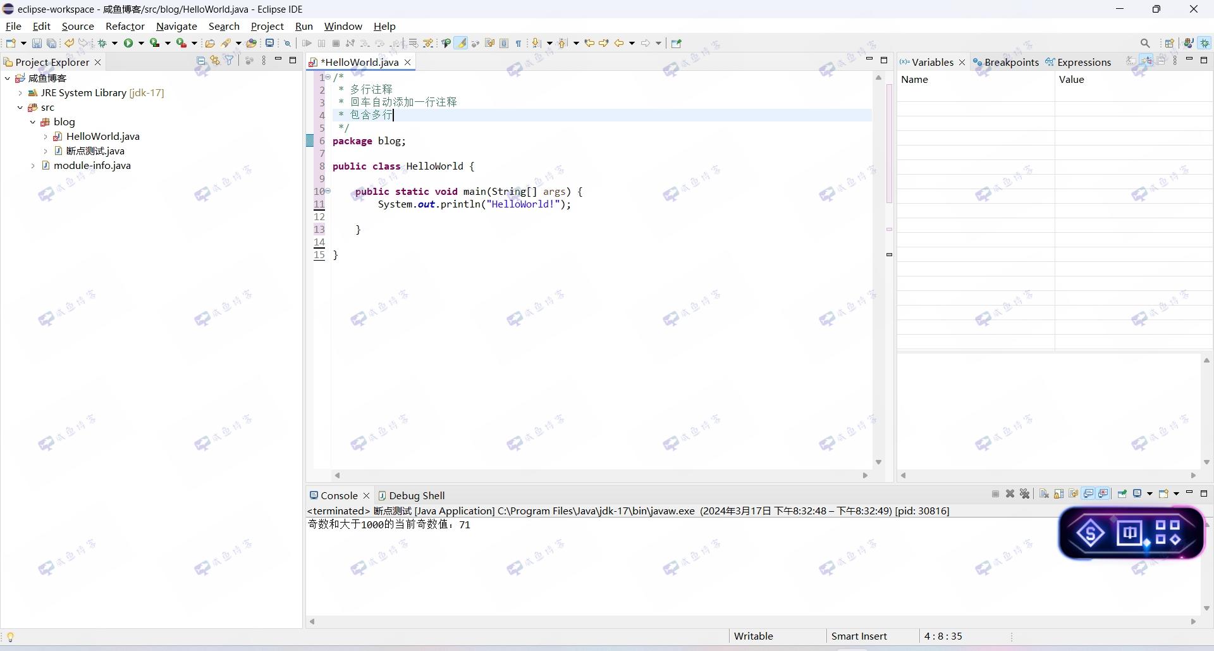Click the Pin Editor toolbar icon
Screen dimensions: 1214x651
pyautogui.click(x=676, y=43)
